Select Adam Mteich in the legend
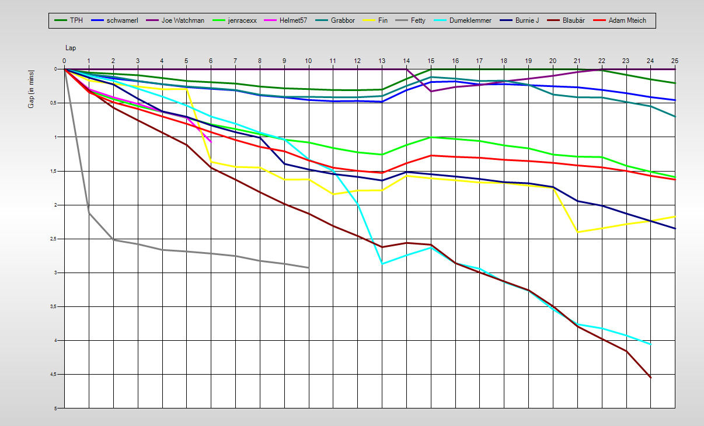The width and height of the screenshot is (704, 426). pyautogui.click(x=628, y=20)
